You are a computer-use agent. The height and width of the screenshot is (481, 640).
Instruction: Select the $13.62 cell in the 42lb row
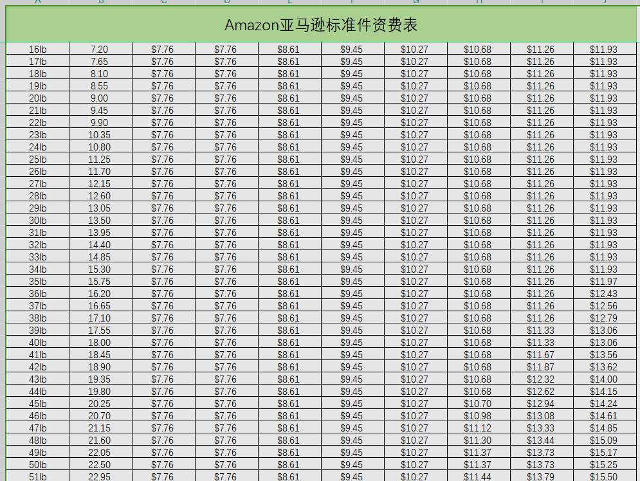tap(605, 368)
